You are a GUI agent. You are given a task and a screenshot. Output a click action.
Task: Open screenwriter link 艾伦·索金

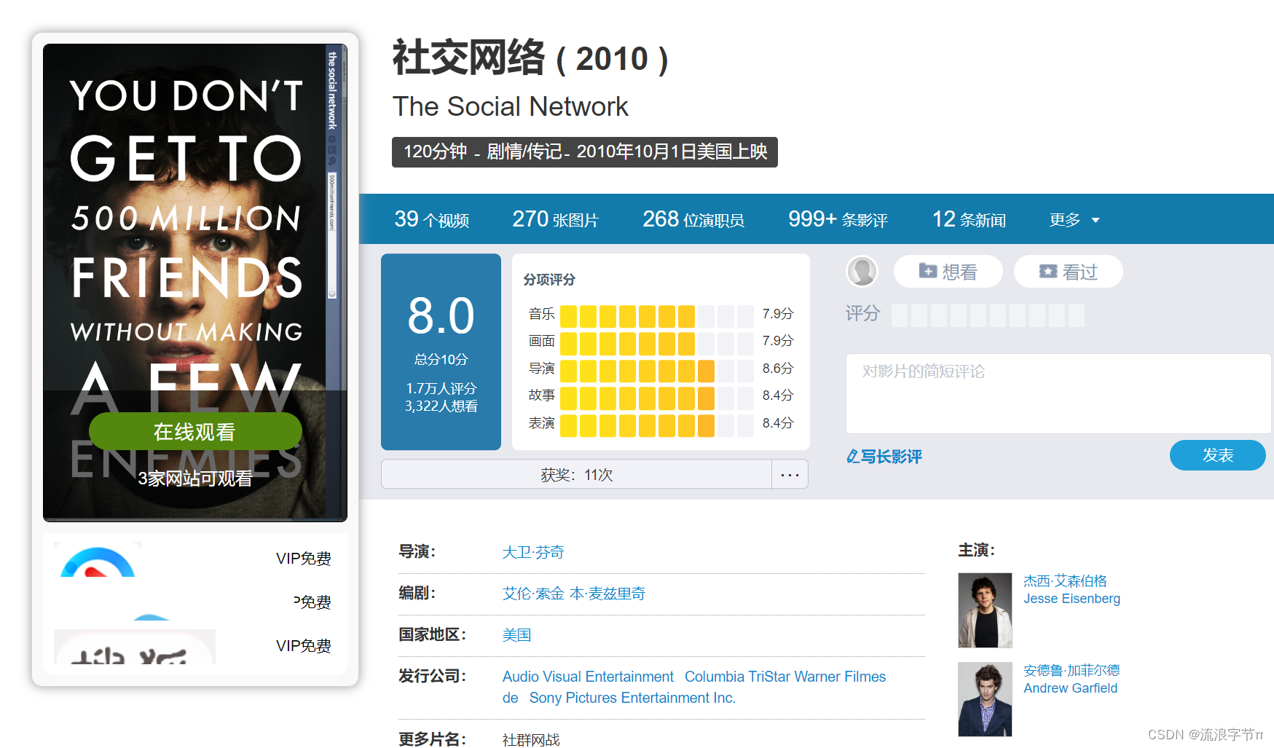533,594
